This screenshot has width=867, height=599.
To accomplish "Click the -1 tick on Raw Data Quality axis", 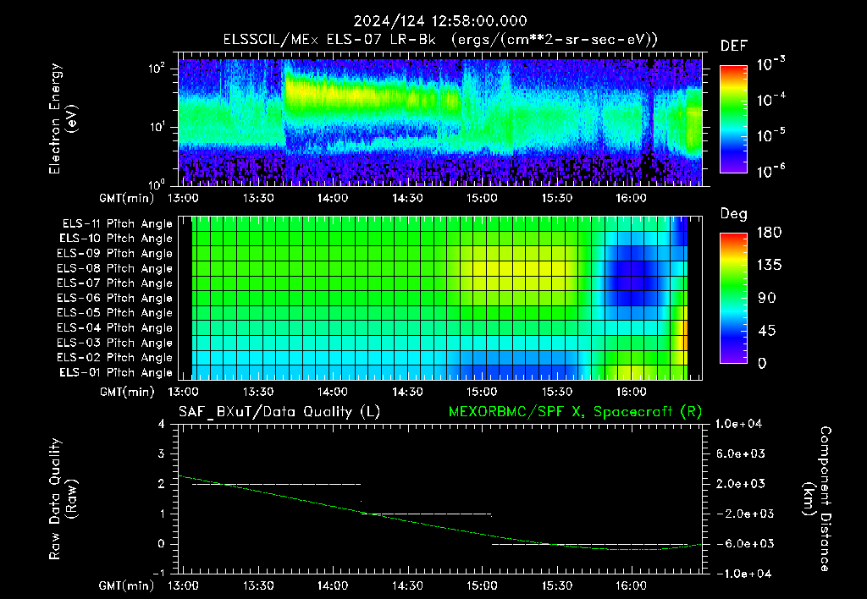I will coord(158,574).
